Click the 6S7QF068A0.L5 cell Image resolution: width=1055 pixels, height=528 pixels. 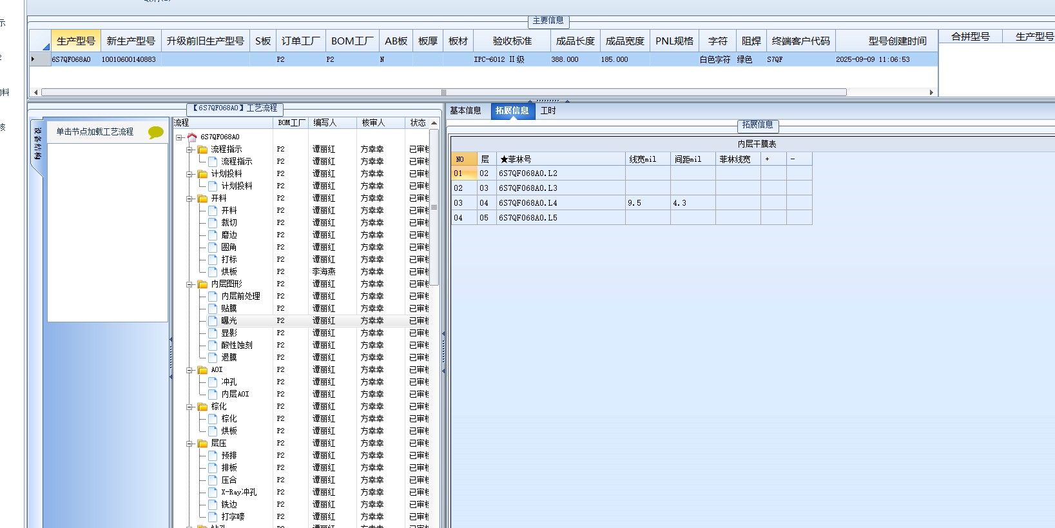click(x=561, y=218)
